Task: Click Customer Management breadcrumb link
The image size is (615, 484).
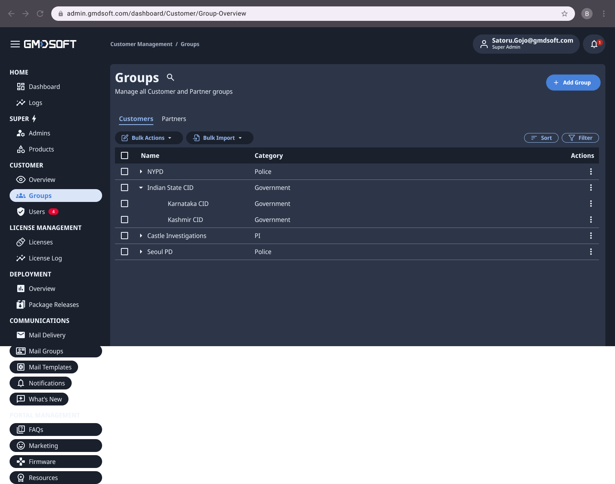Action: click(141, 44)
